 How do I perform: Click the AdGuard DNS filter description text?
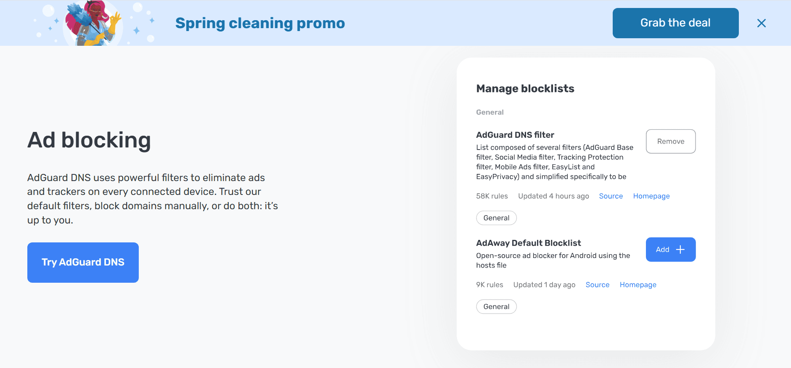tap(555, 162)
